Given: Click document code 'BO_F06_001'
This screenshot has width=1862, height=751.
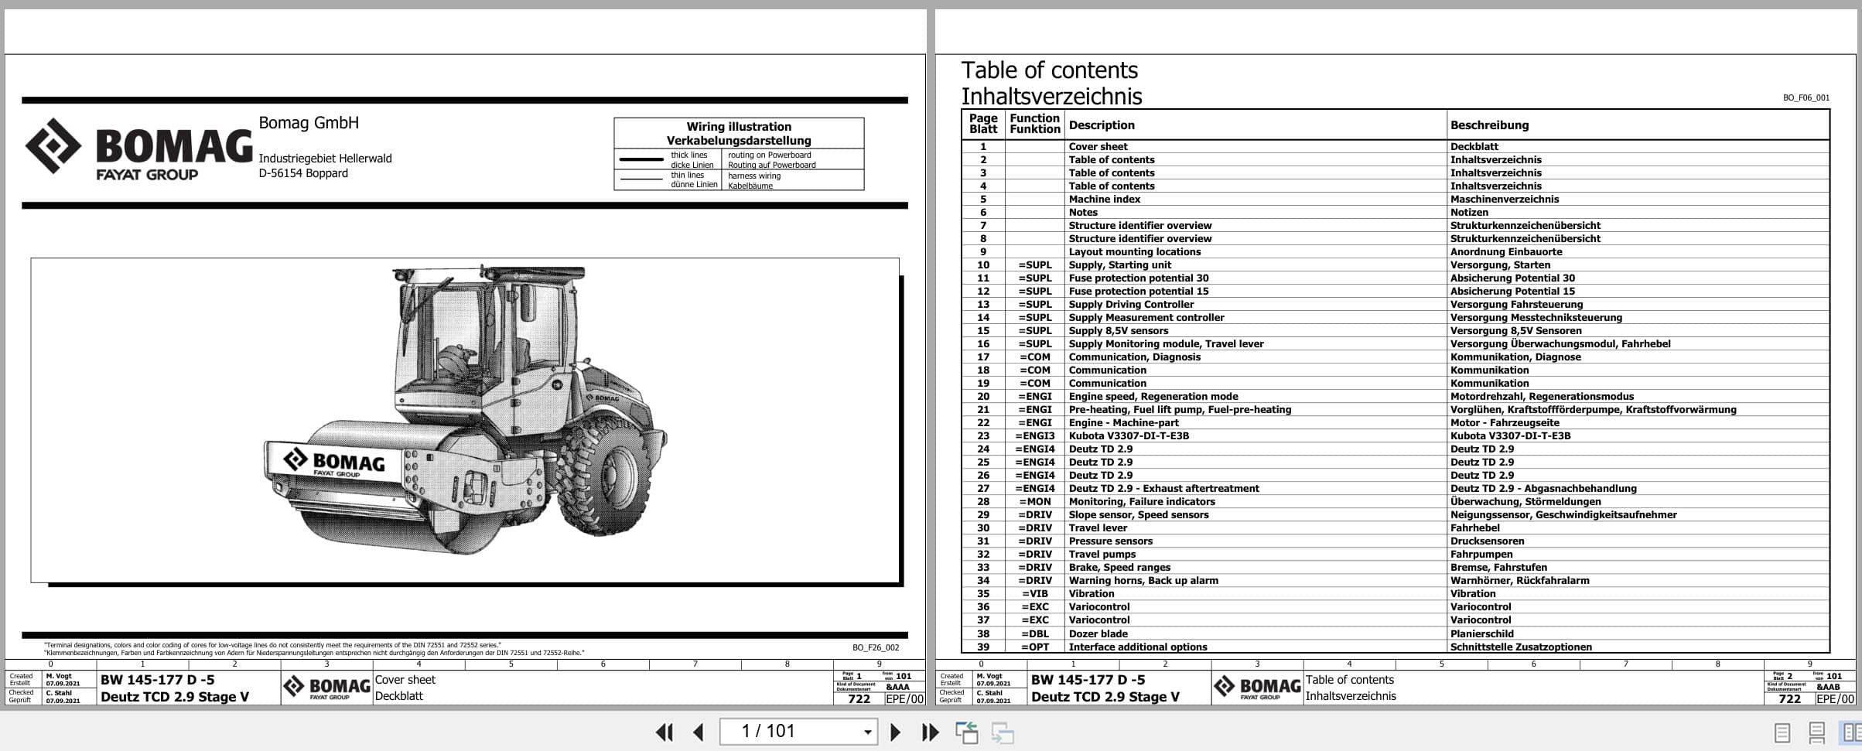Looking at the screenshot, I should (x=1806, y=98).
